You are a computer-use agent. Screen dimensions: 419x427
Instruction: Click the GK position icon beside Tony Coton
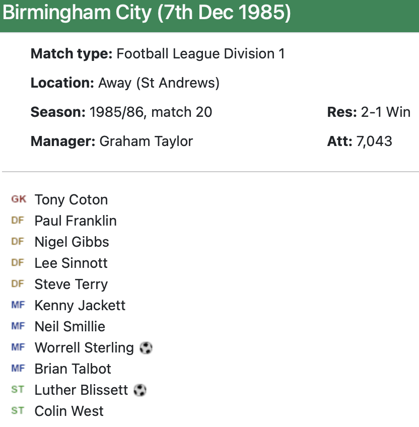19,199
